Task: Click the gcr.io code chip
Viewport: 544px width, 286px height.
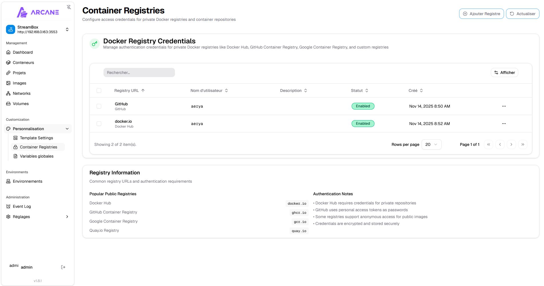Action: pyautogui.click(x=300, y=222)
